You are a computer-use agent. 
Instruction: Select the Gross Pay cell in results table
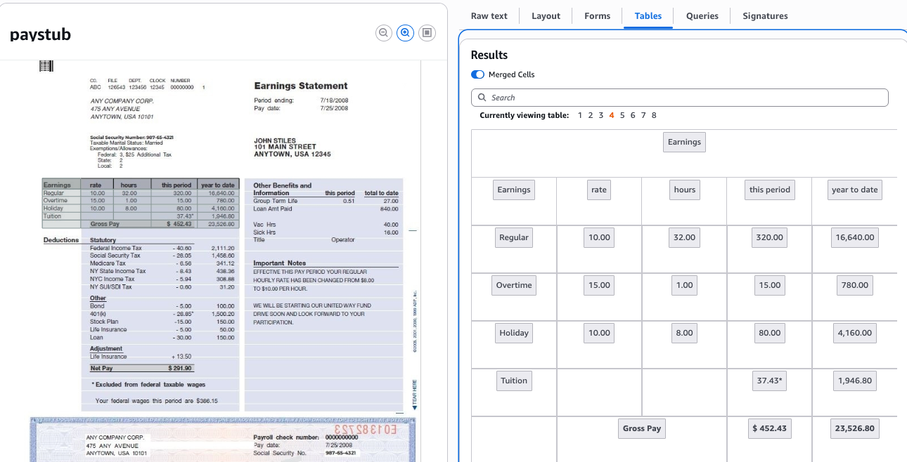[642, 428]
